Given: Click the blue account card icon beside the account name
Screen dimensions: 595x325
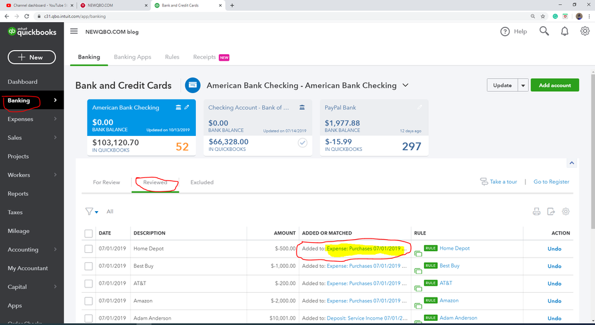Looking at the screenshot, I should click(x=192, y=85).
